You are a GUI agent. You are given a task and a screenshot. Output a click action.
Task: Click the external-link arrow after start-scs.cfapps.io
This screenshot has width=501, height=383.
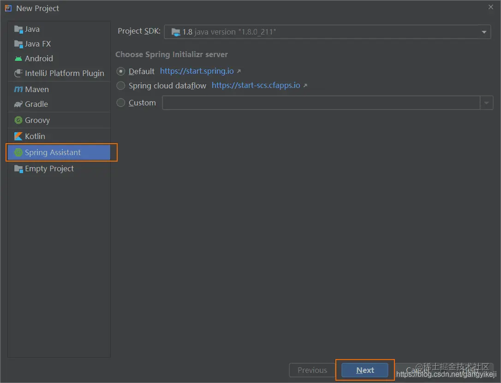click(305, 86)
